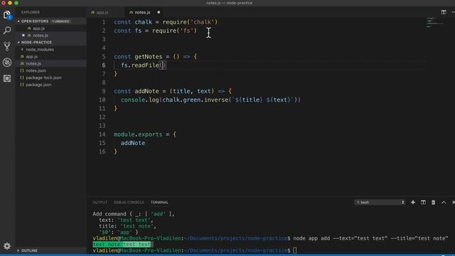Screen dimensions: 455x256
Task: Place cursor on line number 6
Action: (x=104, y=65)
